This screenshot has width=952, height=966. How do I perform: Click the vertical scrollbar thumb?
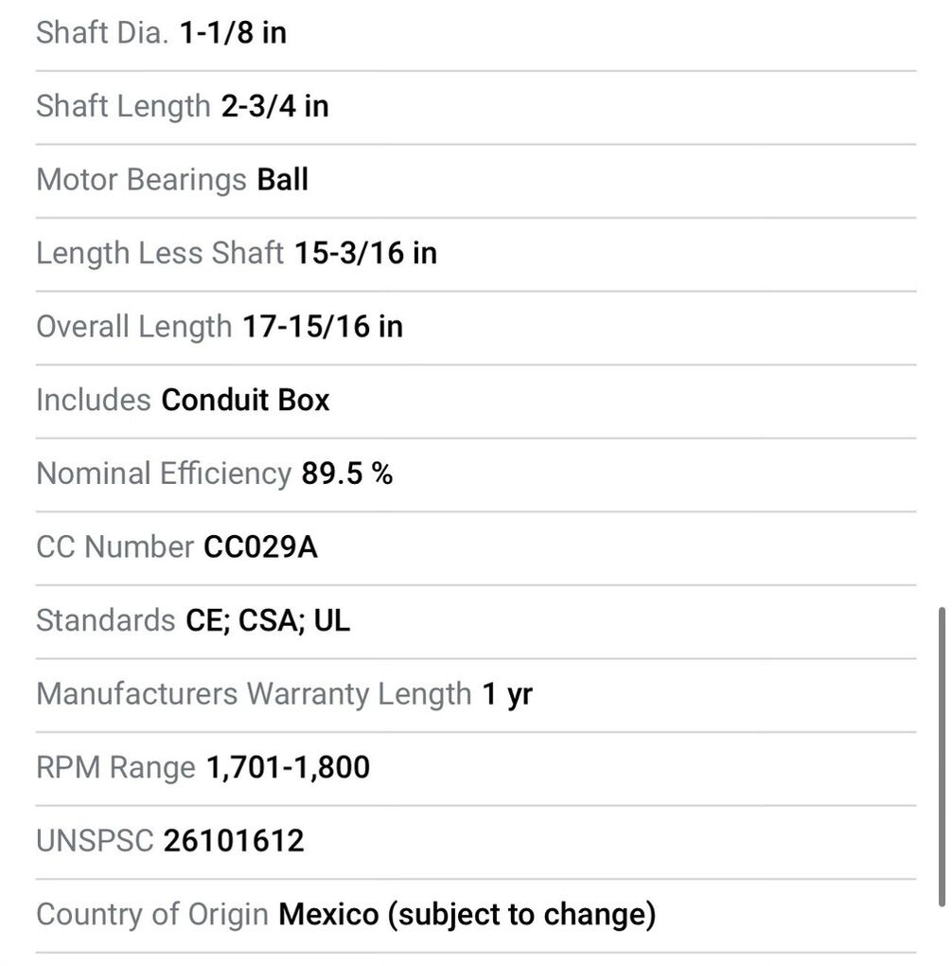(942, 757)
